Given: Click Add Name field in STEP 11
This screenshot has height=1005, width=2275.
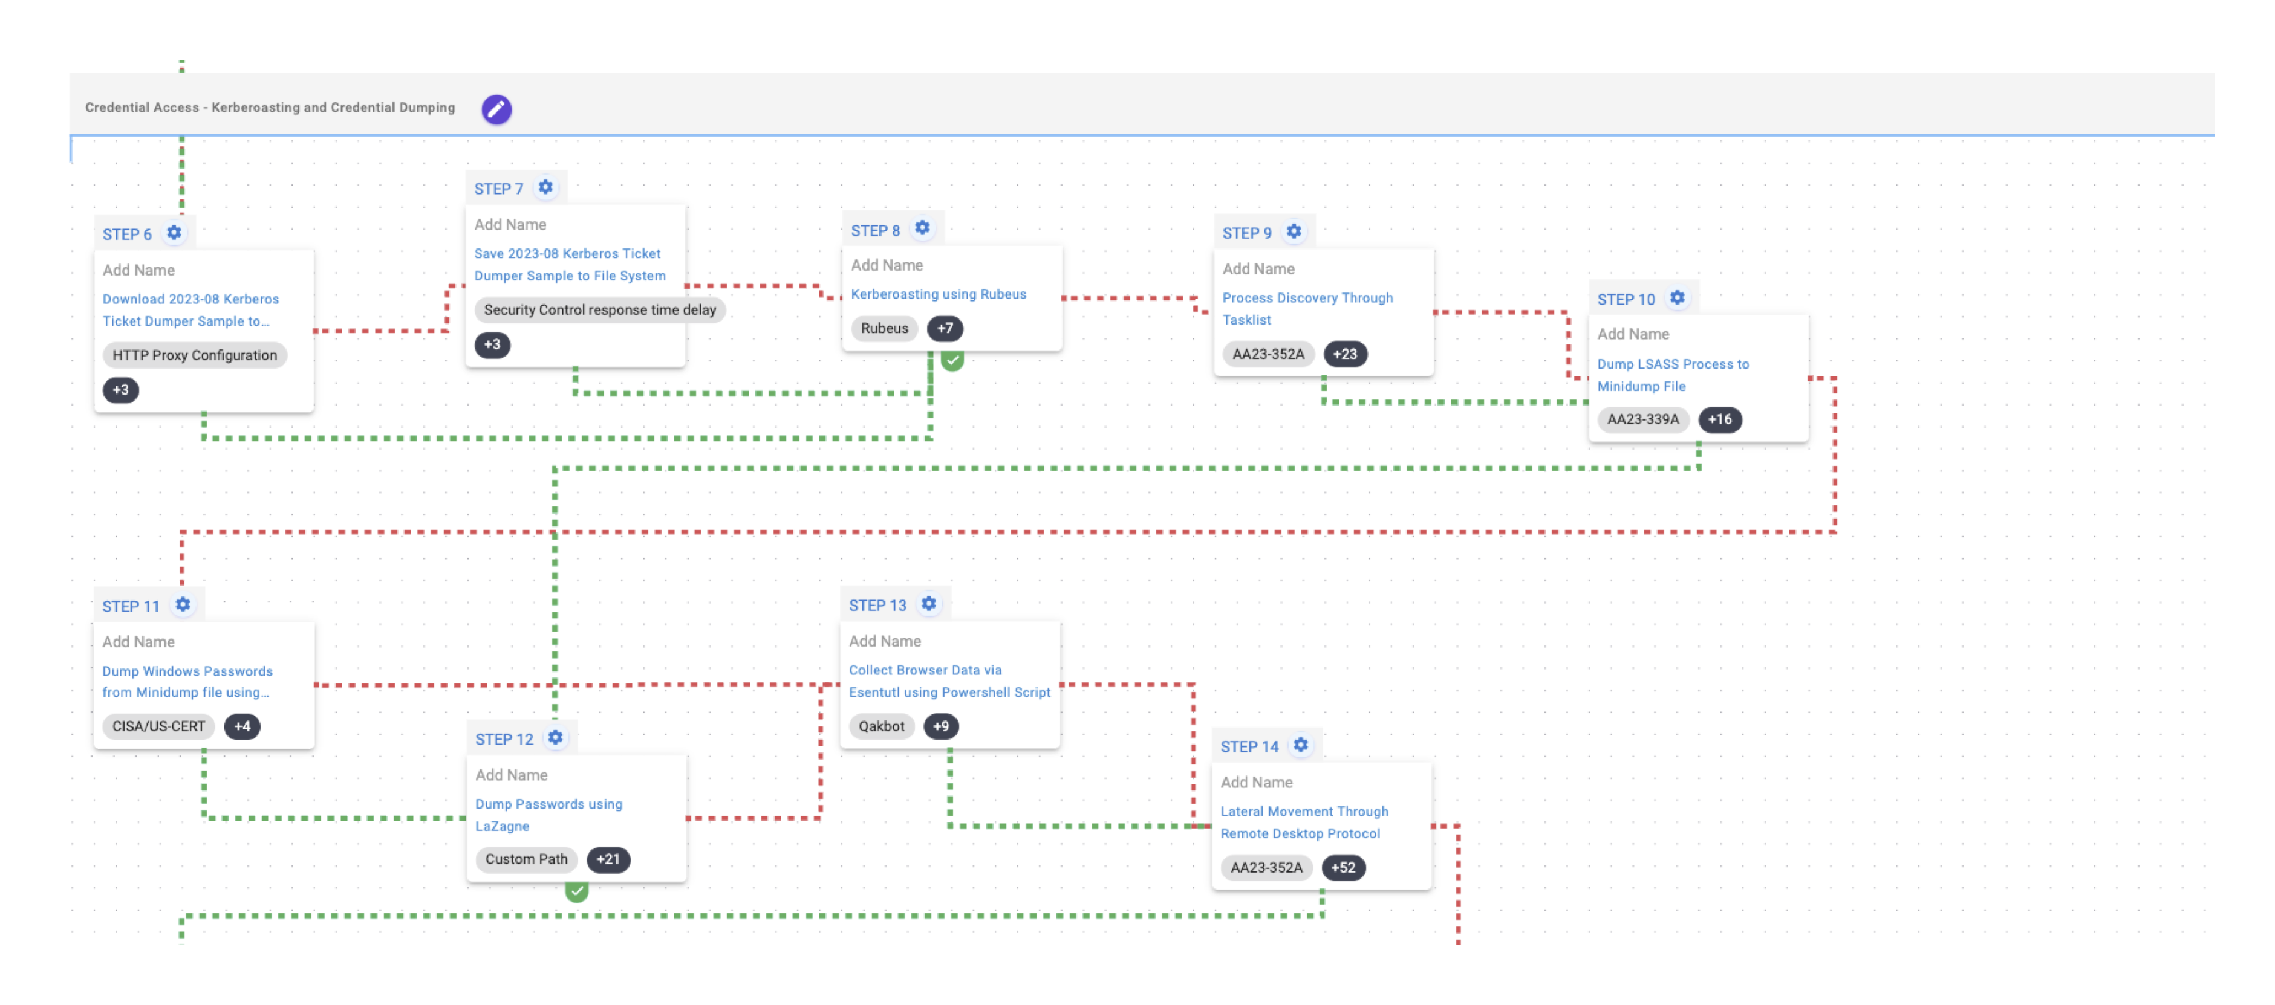Looking at the screenshot, I should (x=138, y=641).
